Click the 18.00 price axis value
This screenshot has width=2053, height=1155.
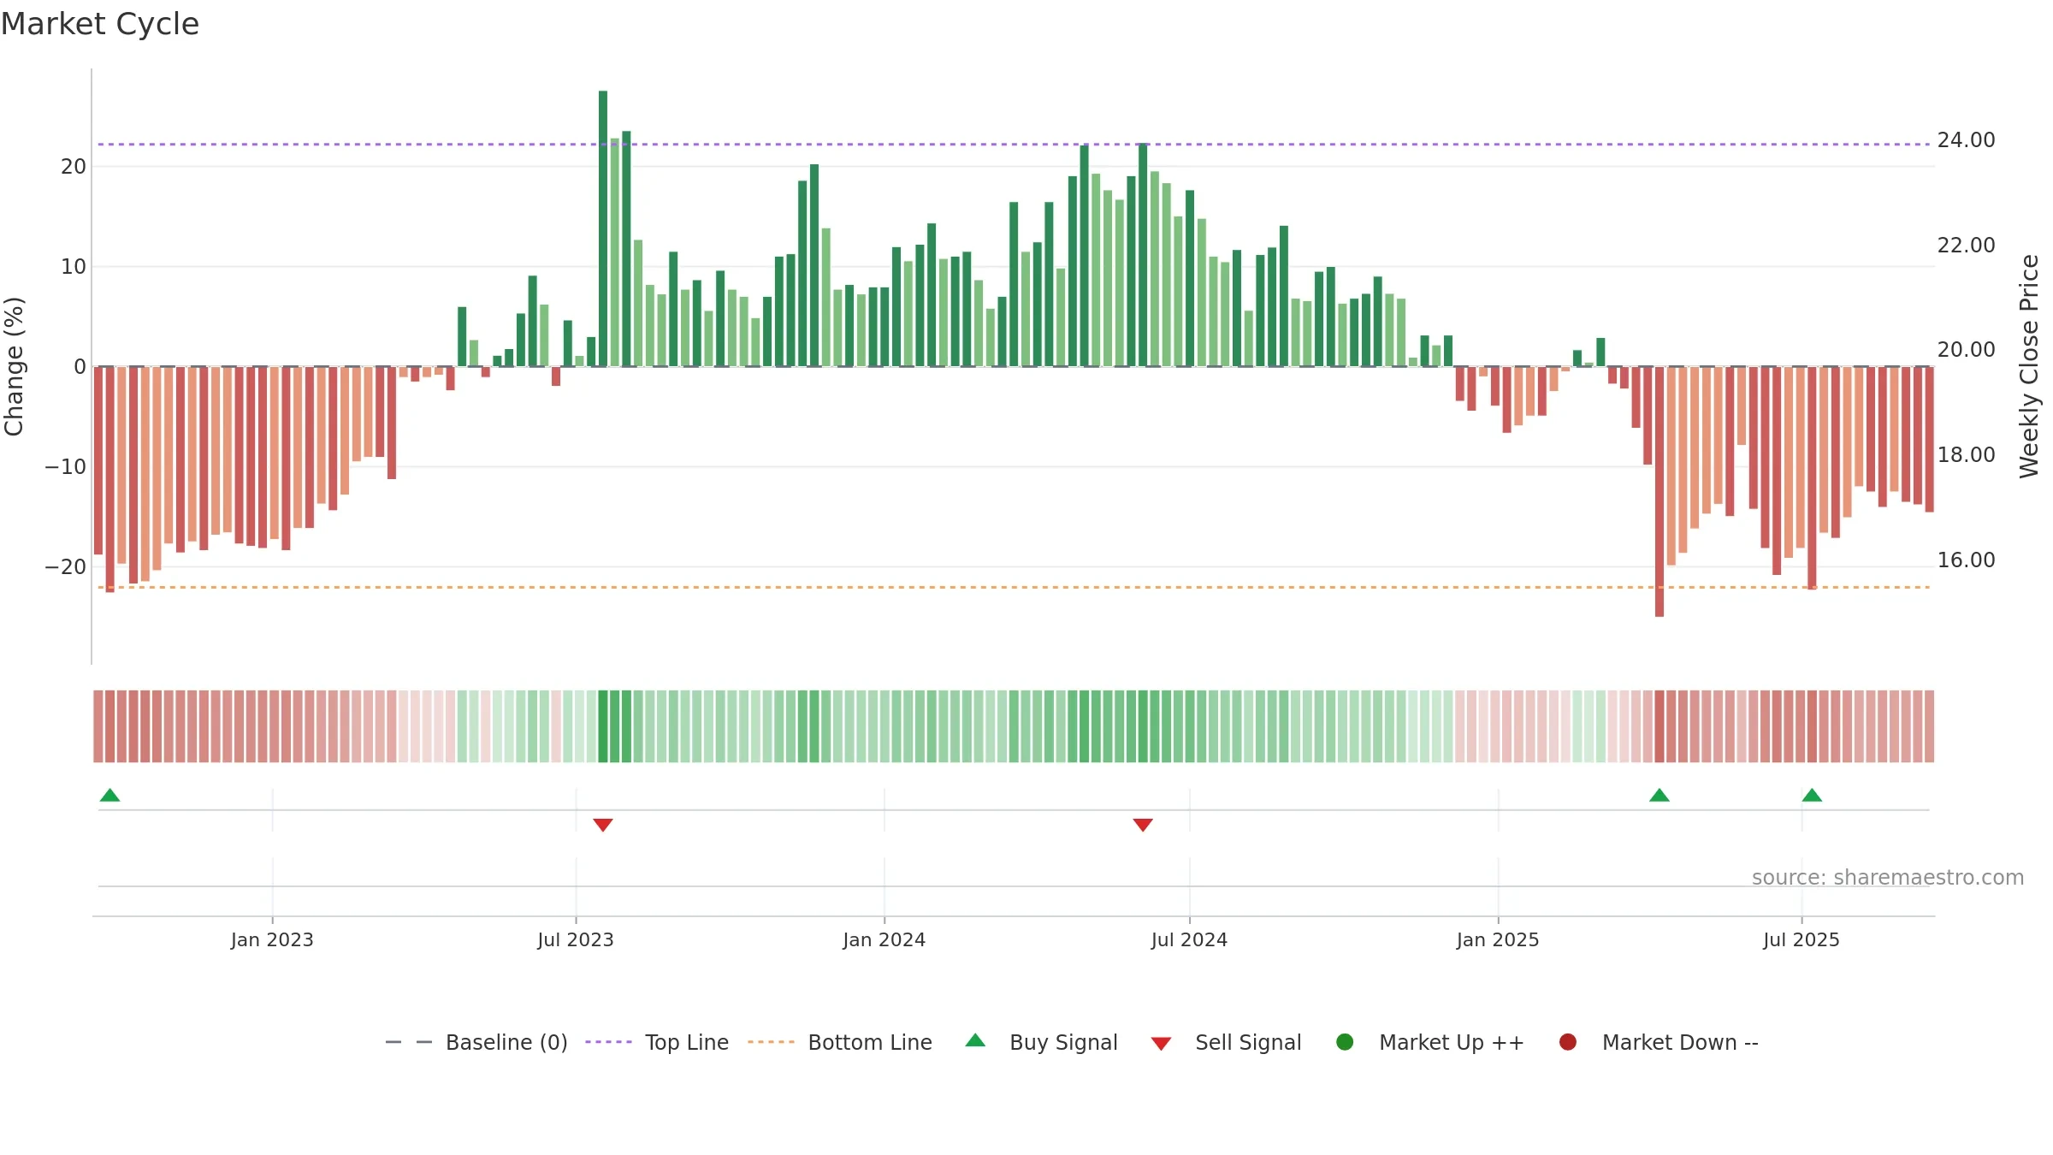click(1966, 455)
